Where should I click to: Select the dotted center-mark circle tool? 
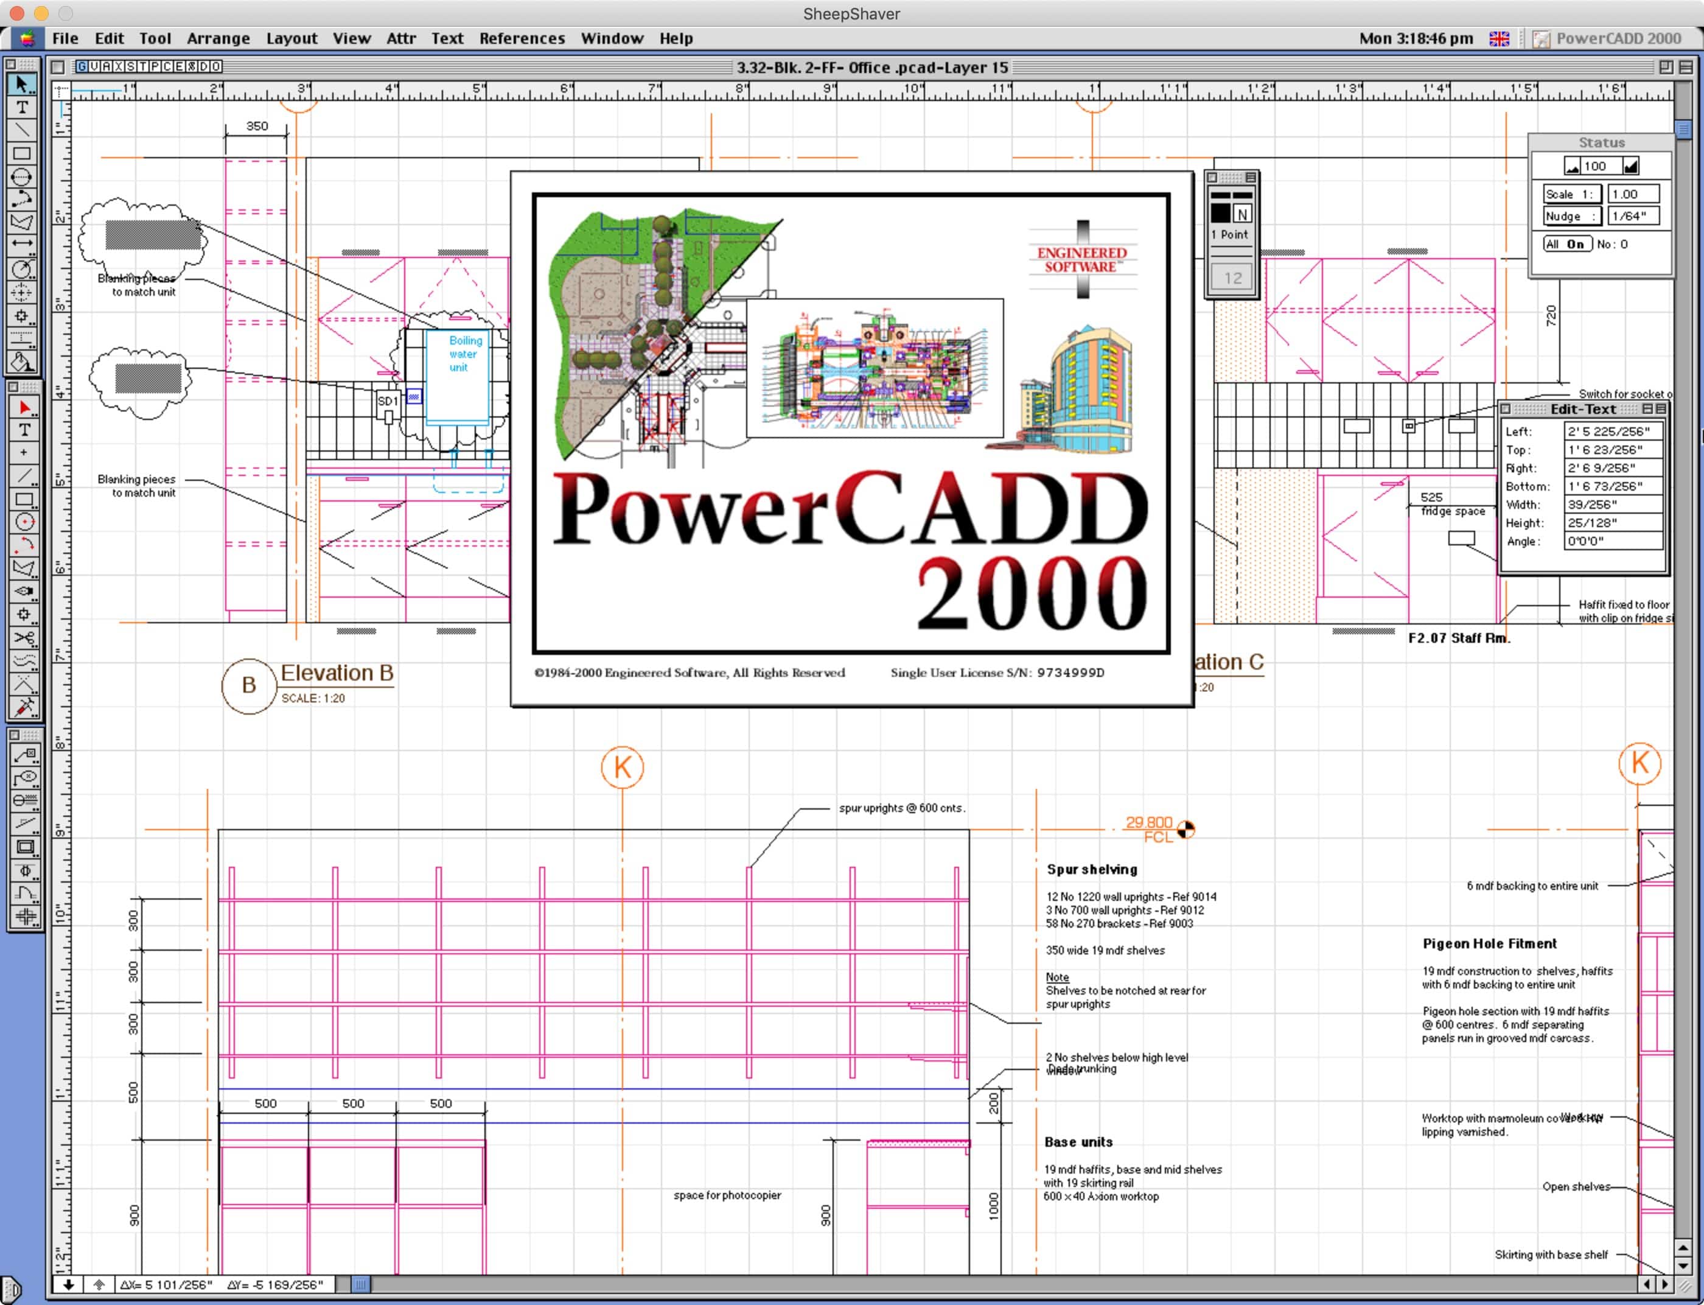coord(23,292)
